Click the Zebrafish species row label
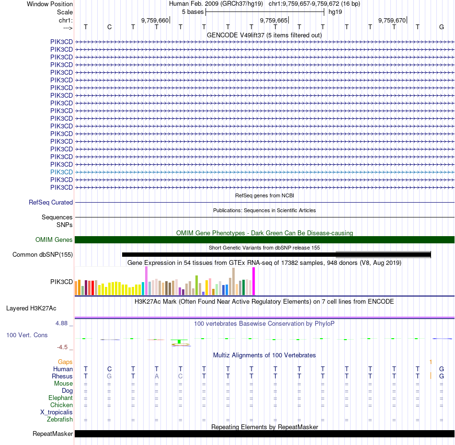455x445 pixels. (60, 420)
